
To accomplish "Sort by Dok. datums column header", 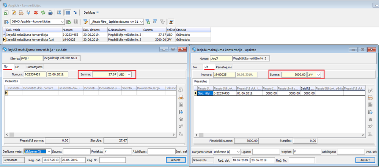I will (x=95, y=30).
